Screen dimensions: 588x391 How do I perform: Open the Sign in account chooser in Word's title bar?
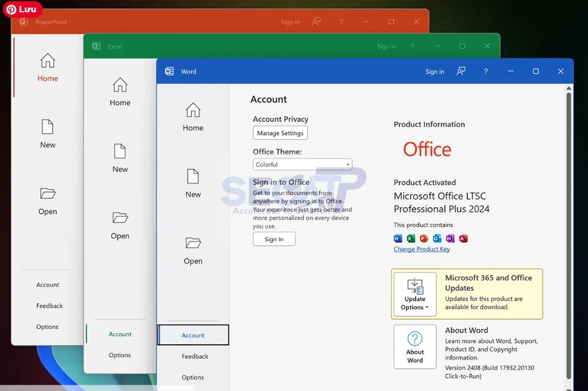(x=434, y=71)
